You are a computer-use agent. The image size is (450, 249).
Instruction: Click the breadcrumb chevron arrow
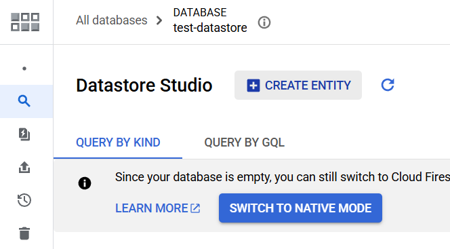click(159, 20)
